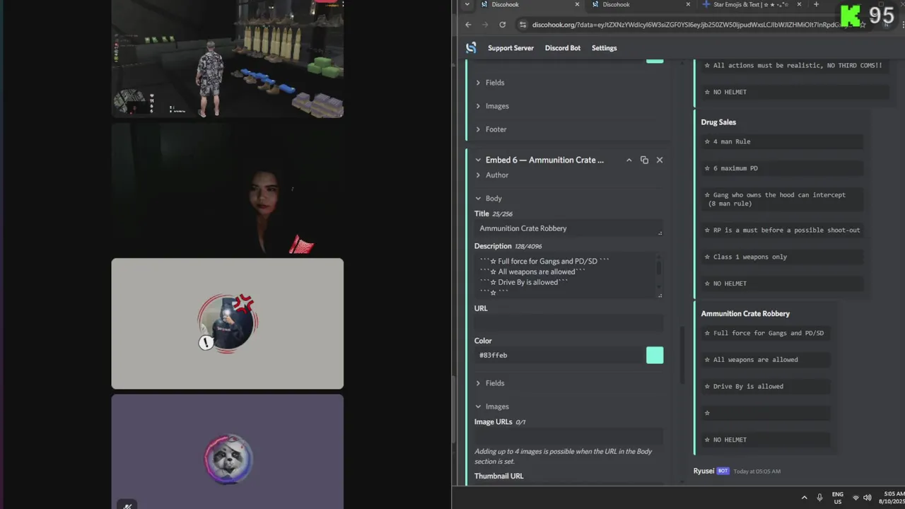The height and width of the screenshot is (509, 905).
Task: Move Embed 6 up with the arrow icon
Action: [x=629, y=160]
